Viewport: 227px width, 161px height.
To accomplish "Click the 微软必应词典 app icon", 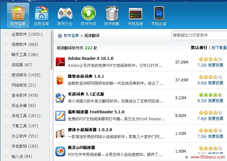I will click(x=60, y=80).
